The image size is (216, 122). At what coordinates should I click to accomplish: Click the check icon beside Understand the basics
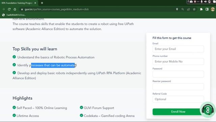[x=14, y=57]
